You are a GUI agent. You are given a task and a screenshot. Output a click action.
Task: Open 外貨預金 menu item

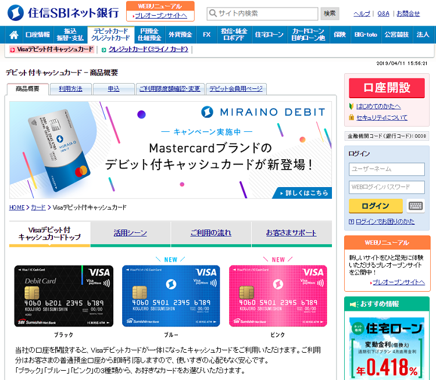[180, 35]
